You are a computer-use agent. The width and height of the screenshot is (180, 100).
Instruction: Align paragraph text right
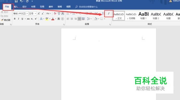(75, 19)
